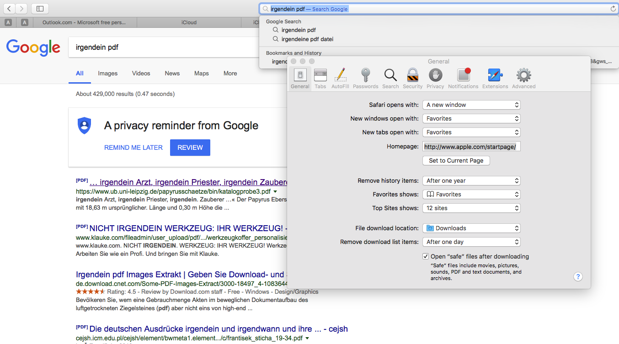Click the Google logo

[33, 48]
